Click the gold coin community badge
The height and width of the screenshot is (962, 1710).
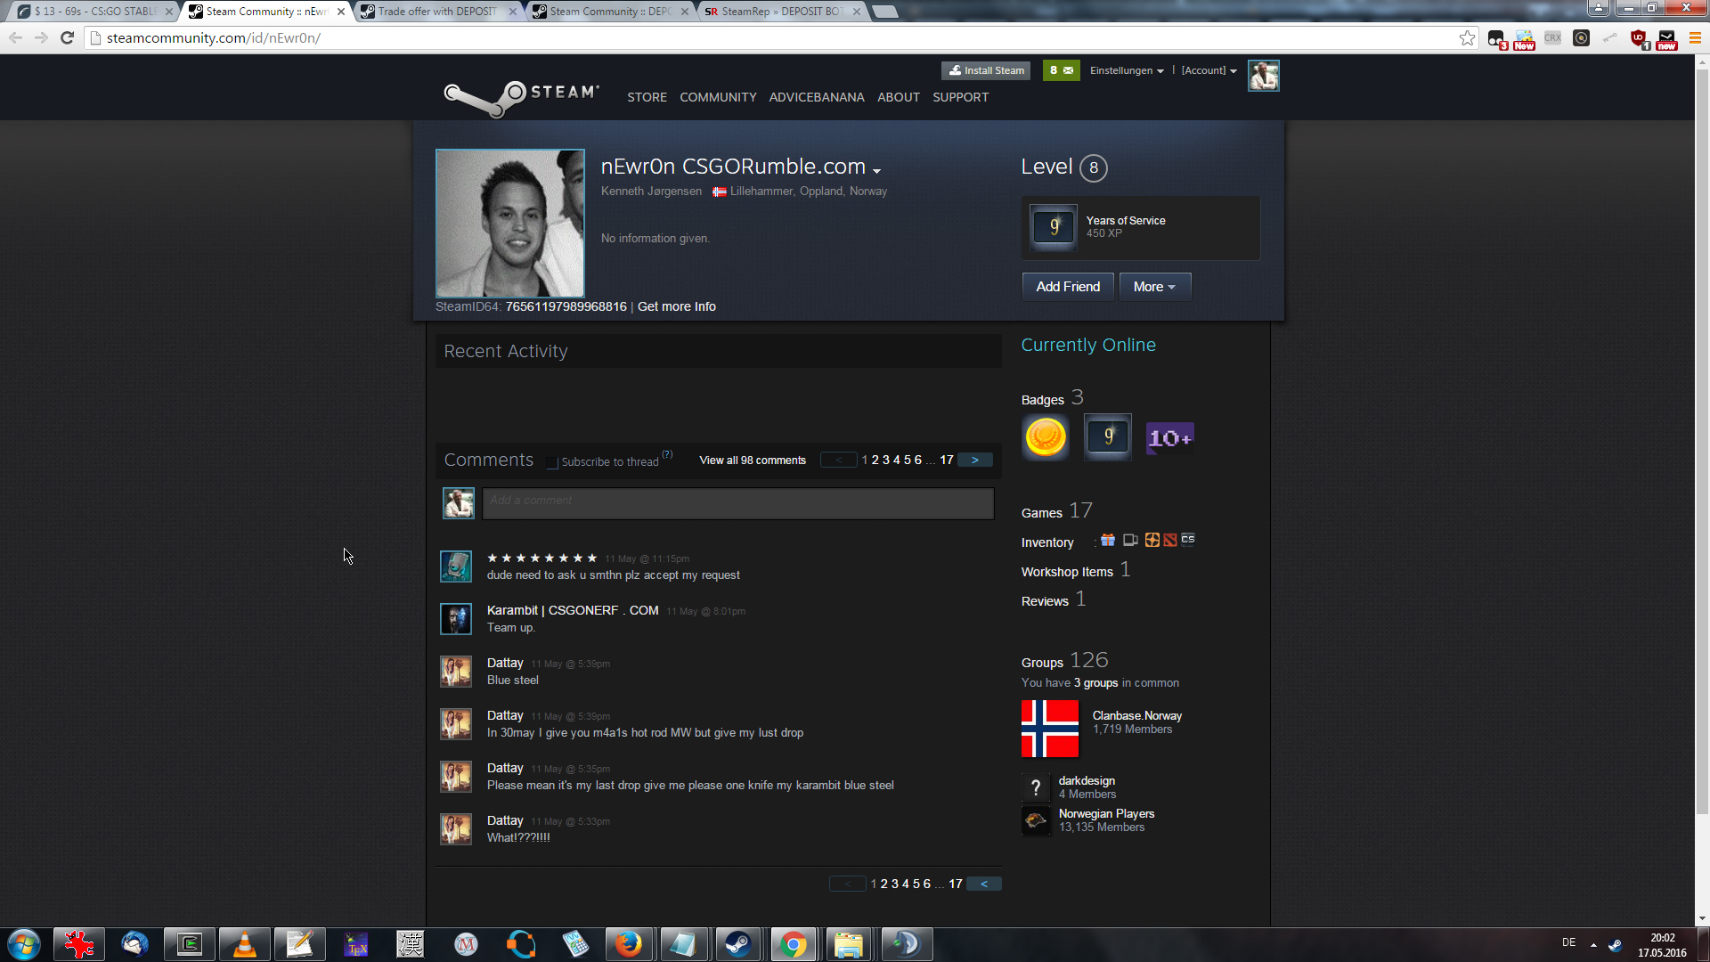tap(1046, 437)
